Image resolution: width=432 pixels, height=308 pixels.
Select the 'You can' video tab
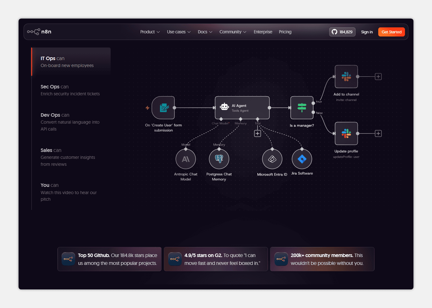(x=71, y=192)
